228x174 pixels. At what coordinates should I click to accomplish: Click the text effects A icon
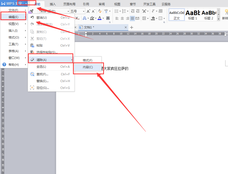[85, 18]
